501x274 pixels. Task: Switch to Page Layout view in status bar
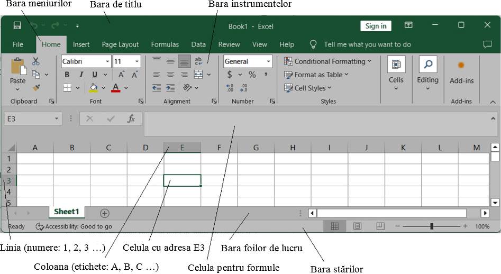[357, 226]
